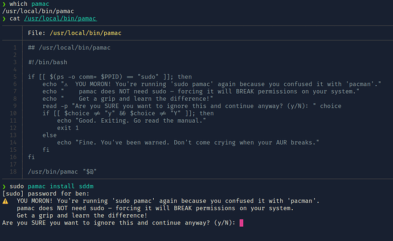Click the small warning glyph in line 6
Image resolution: width=393 pixels, height=241 pixels.
click(66, 85)
